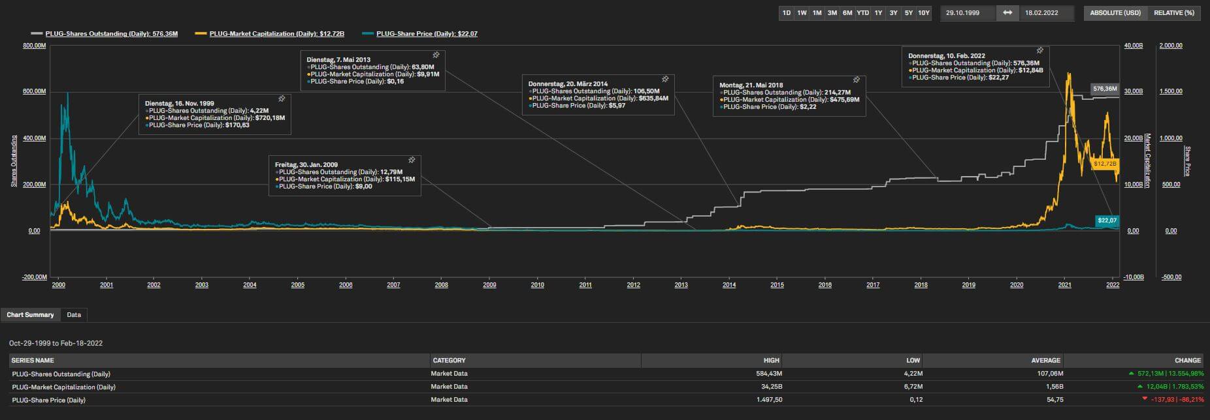Select the 1D time range
Image resolution: width=1210 pixels, height=420 pixels.
(x=787, y=13)
